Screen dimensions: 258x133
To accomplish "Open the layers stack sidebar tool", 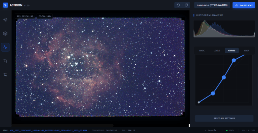I will point(5,34).
